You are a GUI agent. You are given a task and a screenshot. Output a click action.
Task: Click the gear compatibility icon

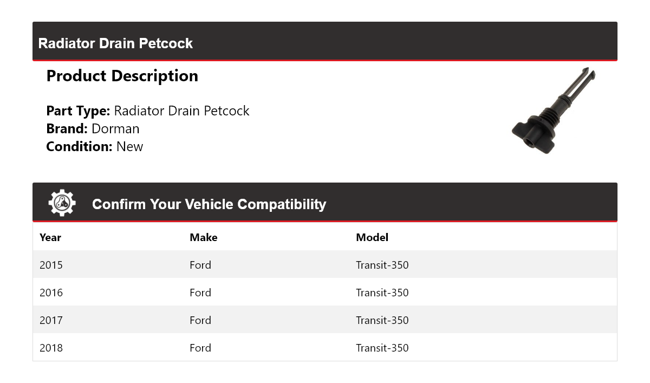point(62,203)
